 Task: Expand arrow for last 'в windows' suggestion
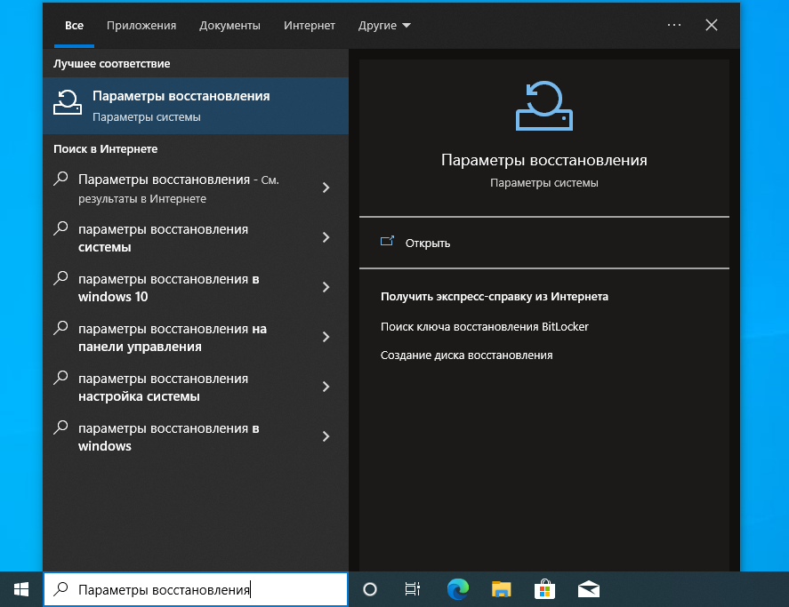[x=326, y=436]
